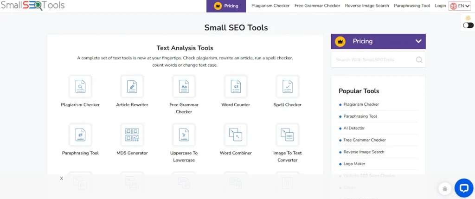The image size is (475, 199).
Task: Open AI Detector in Popular Tools
Action: pyautogui.click(x=354, y=128)
